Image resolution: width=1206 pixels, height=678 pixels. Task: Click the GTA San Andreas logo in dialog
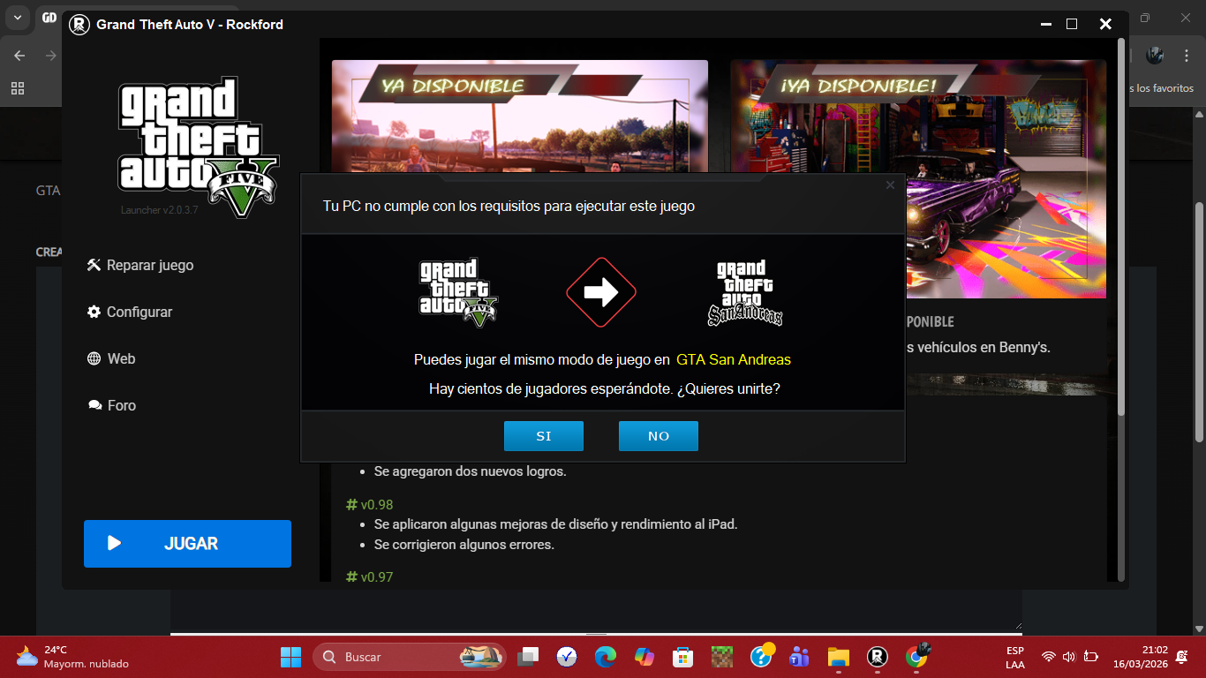click(744, 293)
